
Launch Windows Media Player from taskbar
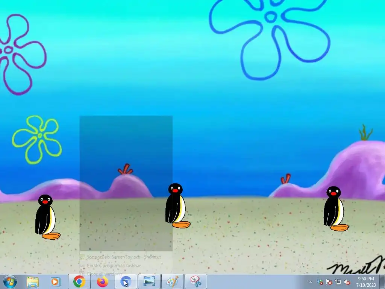(56, 281)
